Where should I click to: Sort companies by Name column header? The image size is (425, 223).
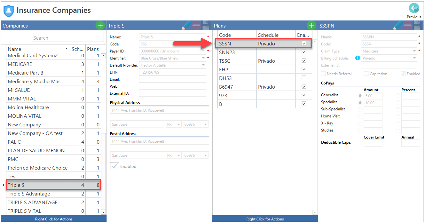coord(38,49)
